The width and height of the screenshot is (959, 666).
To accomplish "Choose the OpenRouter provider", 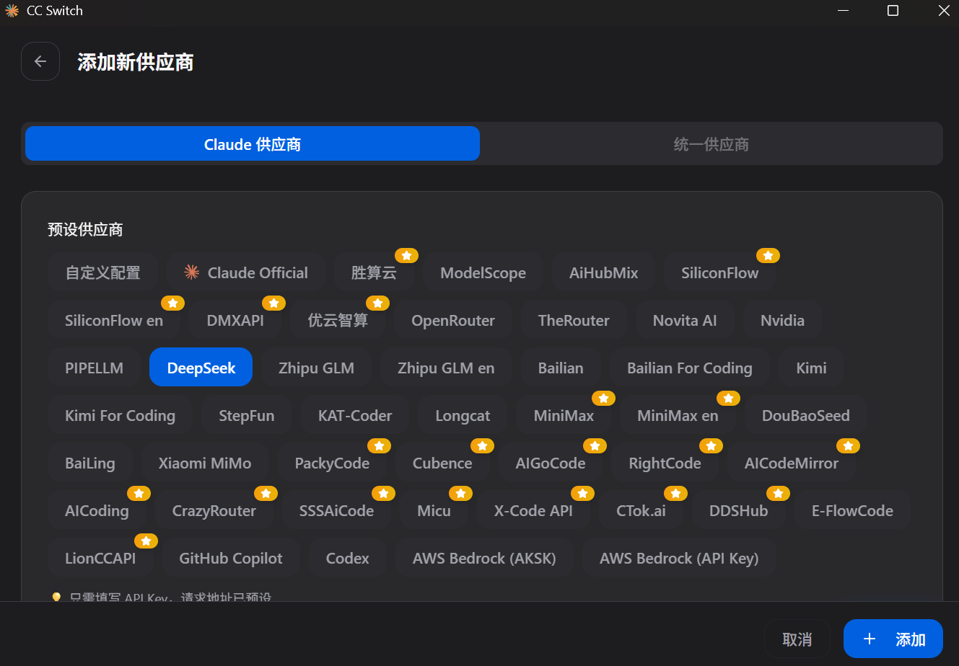I will [453, 320].
